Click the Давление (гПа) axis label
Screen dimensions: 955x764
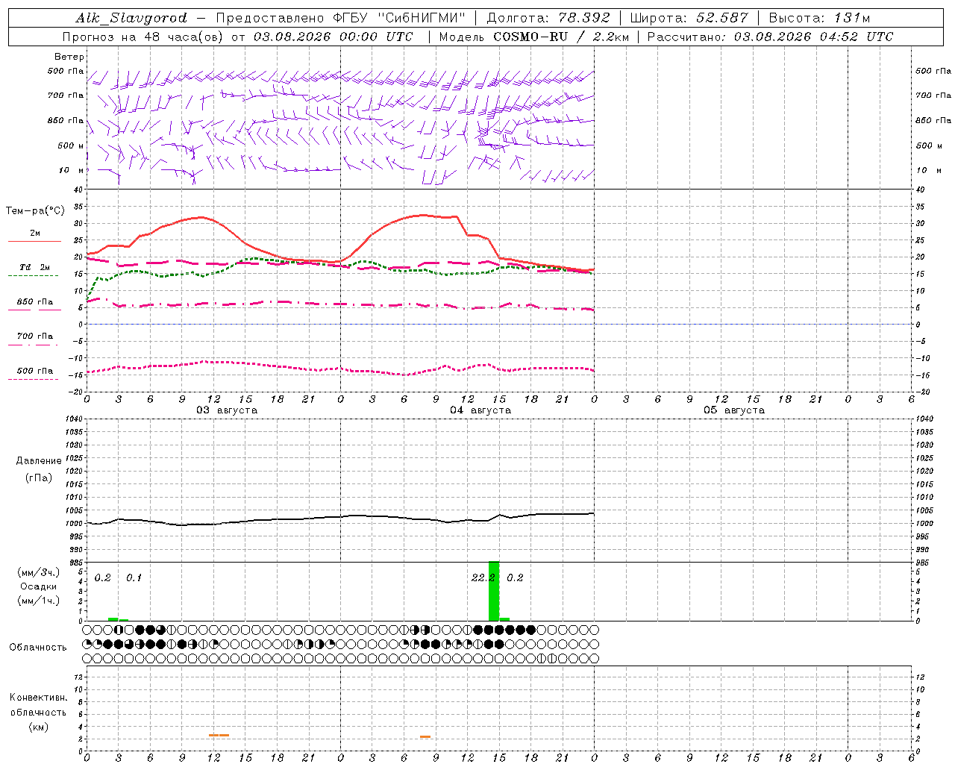coord(39,469)
